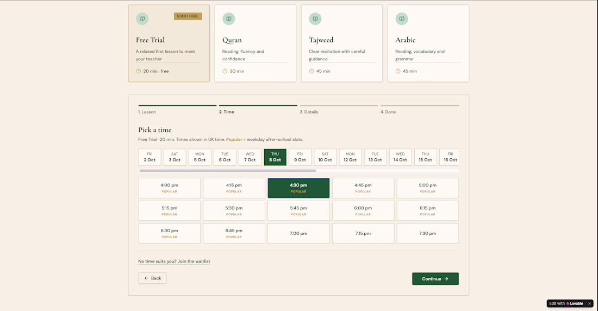
Task: Pick the 5:45 pm time slot
Action: click(x=298, y=210)
